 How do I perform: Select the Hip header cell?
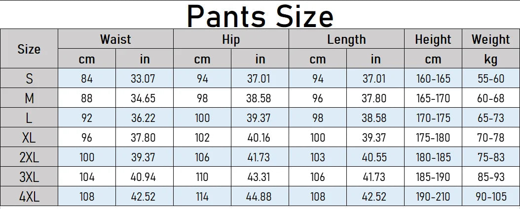231,39
